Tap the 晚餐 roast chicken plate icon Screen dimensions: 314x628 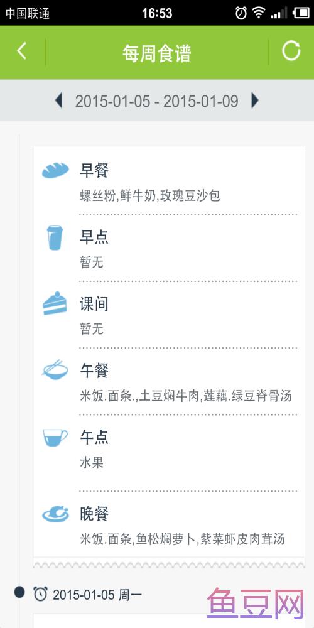[x=55, y=514]
